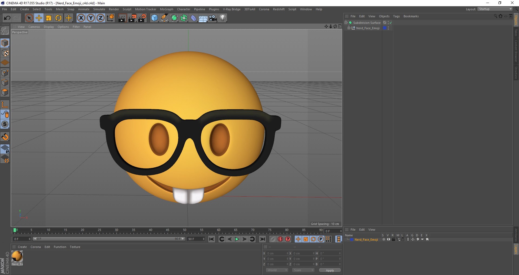519x275 pixels.
Task: Toggle Locked Workplane icon
Action: coord(5,149)
